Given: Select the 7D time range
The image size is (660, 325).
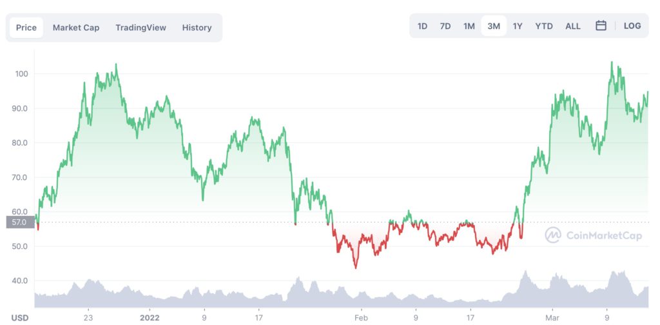Looking at the screenshot, I should click(445, 26).
